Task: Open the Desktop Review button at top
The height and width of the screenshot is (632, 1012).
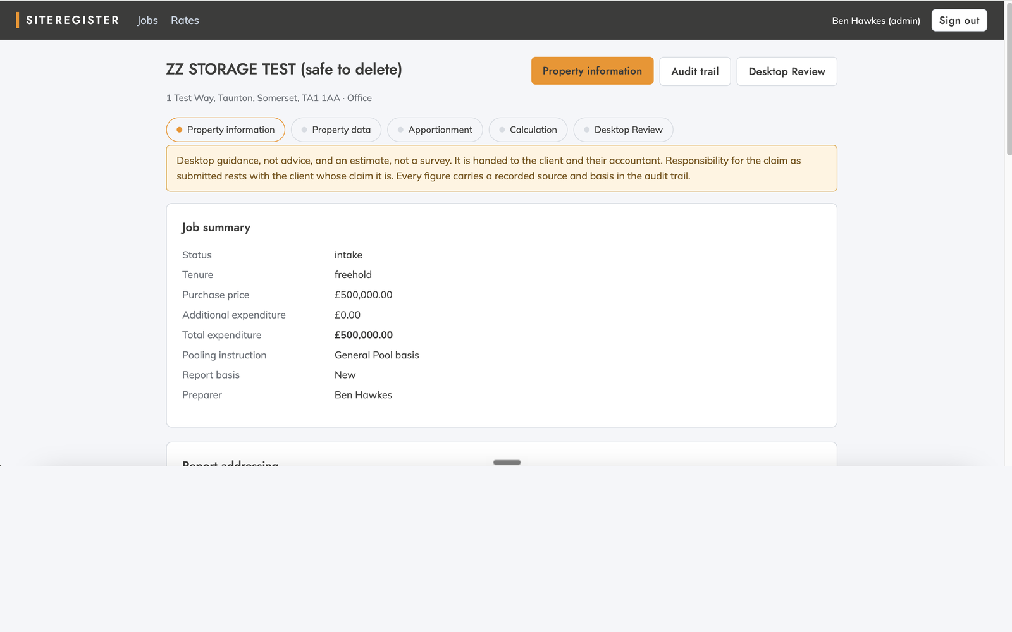Action: pos(787,71)
